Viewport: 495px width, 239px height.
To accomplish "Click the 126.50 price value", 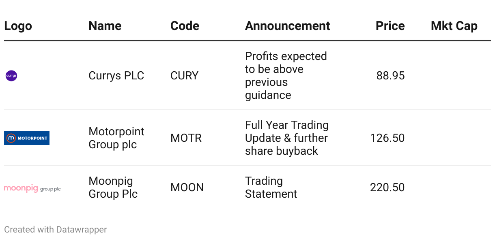I will [387, 138].
